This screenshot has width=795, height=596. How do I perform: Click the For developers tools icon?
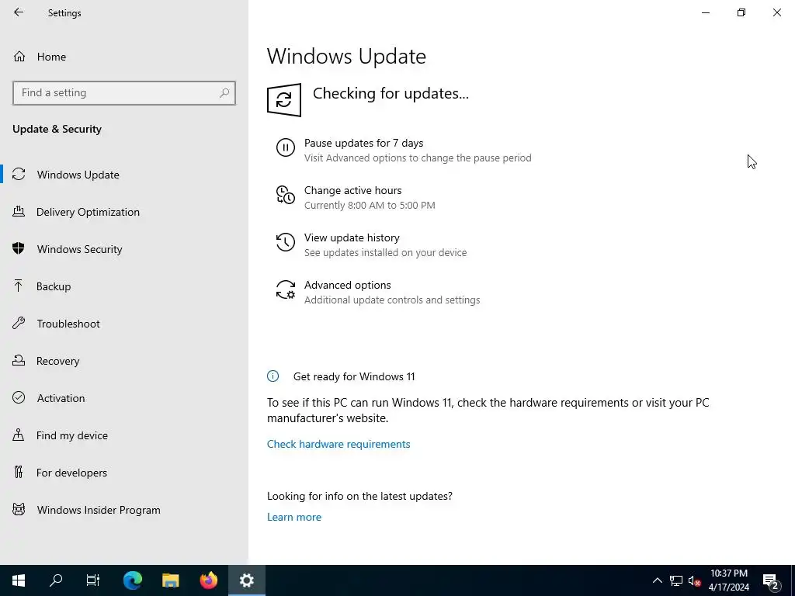(19, 472)
